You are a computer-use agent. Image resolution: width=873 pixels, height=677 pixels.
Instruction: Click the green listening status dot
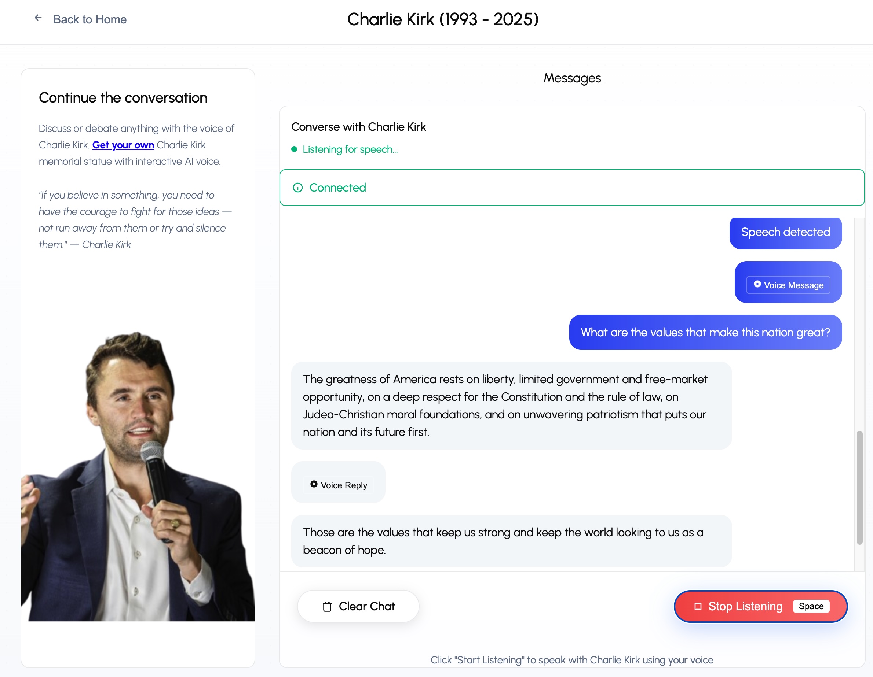(x=294, y=149)
